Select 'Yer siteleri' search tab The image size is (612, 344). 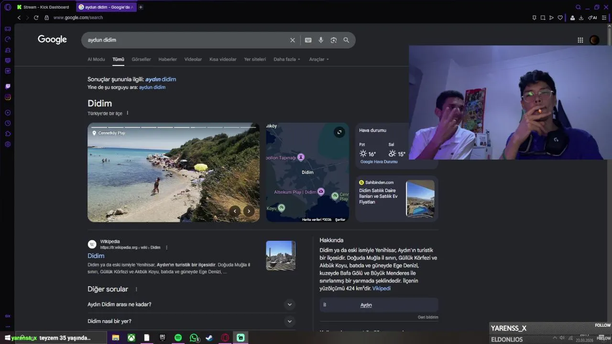click(255, 59)
